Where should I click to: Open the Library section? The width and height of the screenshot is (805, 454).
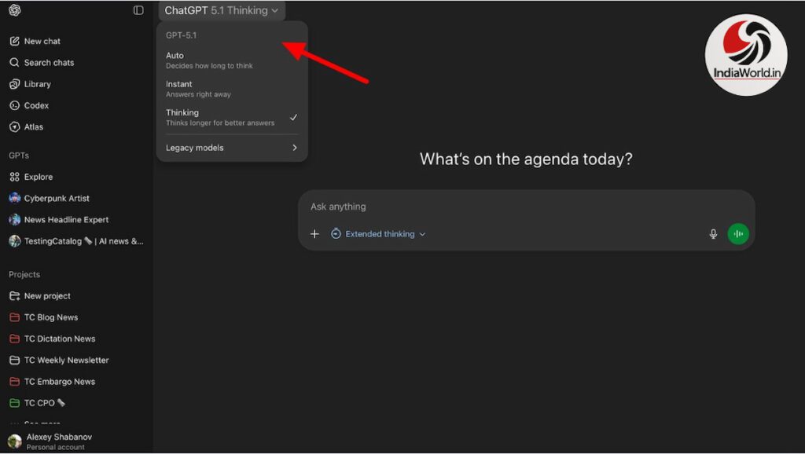[37, 84]
